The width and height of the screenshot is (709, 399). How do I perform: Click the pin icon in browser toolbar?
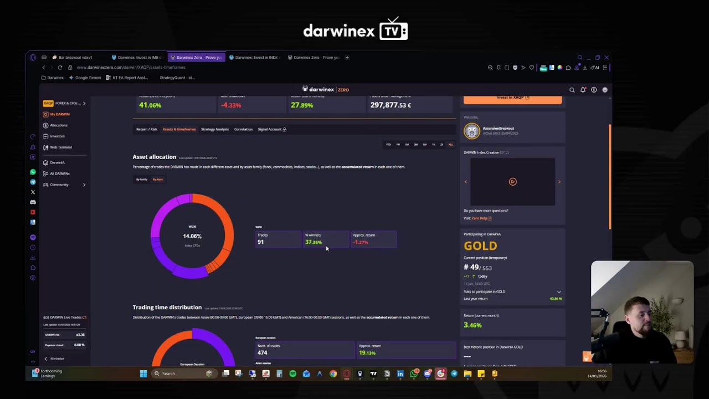click(499, 68)
